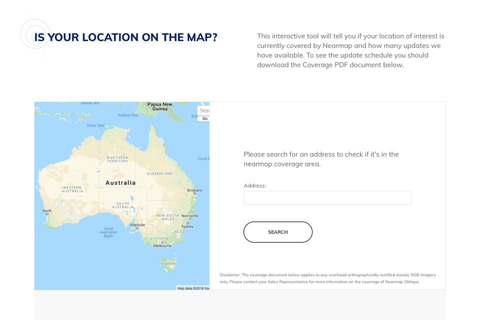This screenshot has width=480, height=320.
Task: Click Papua New Guinea label
Action: coord(160,106)
